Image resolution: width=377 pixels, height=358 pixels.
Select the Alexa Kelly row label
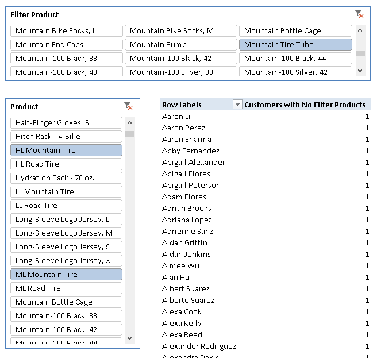coord(182,324)
